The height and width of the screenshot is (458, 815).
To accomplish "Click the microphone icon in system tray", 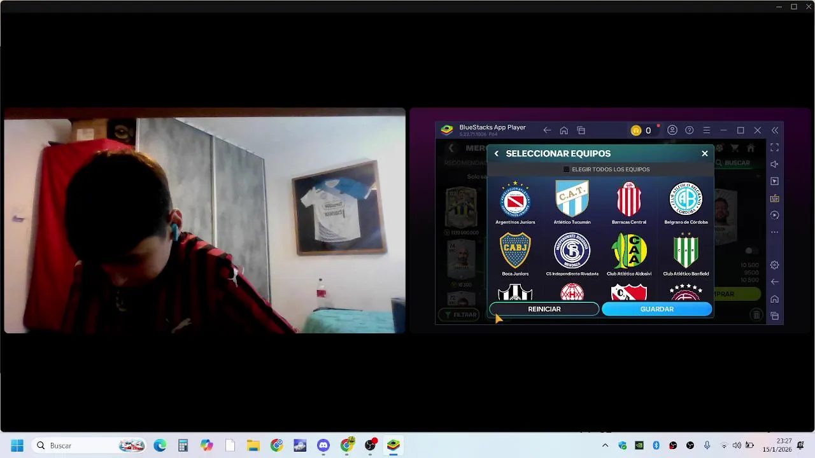I will point(707,445).
